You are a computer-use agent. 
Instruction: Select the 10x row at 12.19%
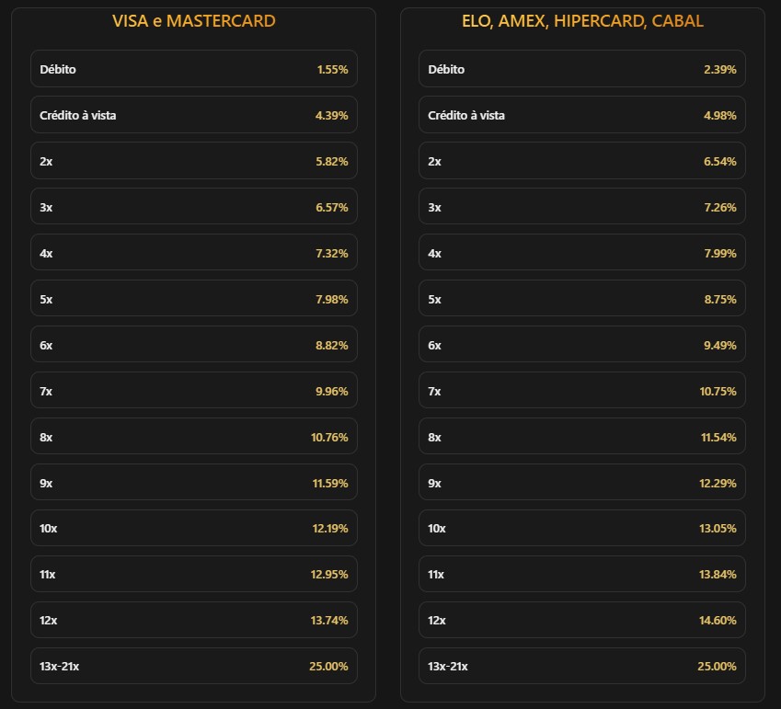193,528
